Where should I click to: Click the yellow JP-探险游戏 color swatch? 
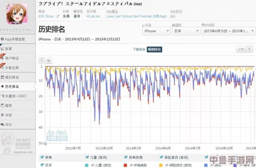(161, 165)
